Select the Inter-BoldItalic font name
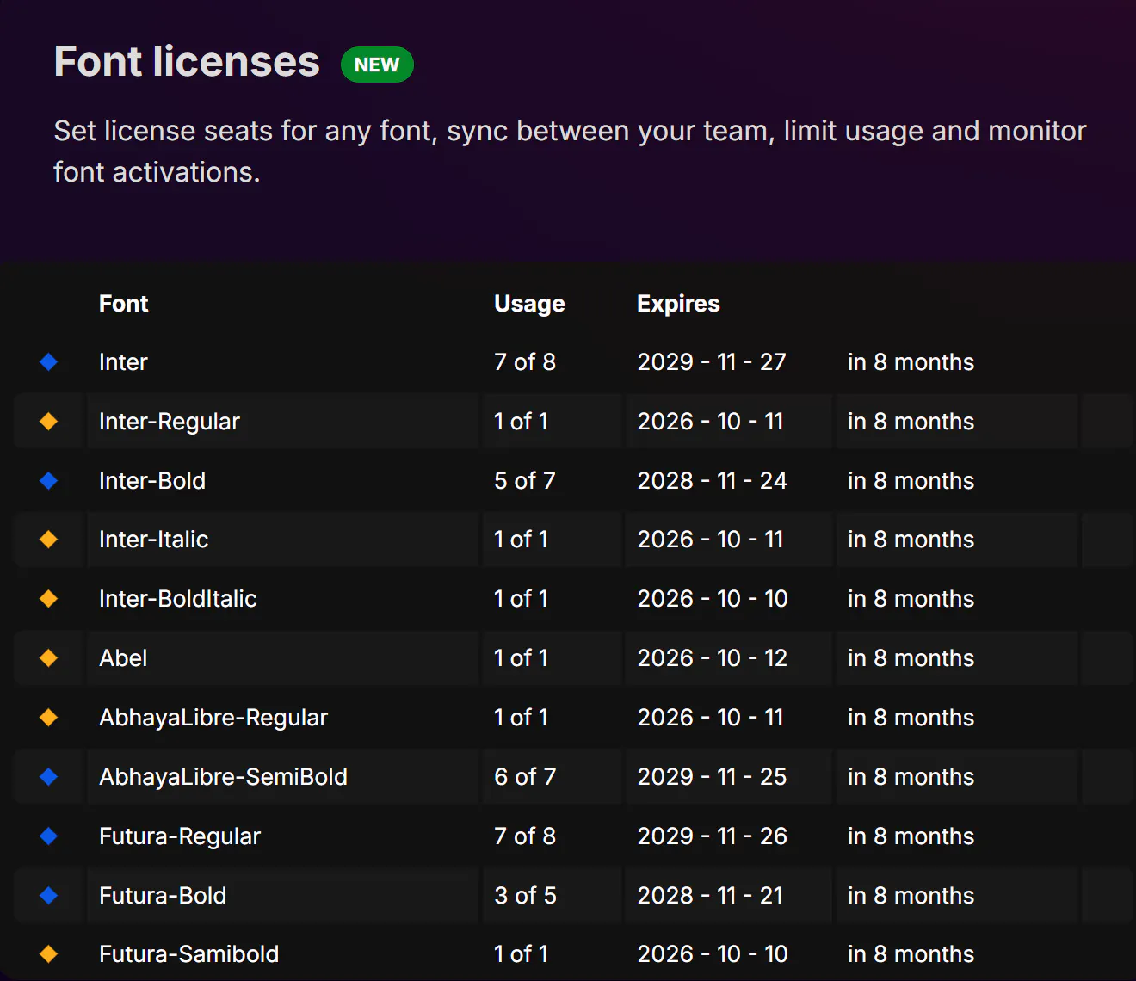The height and width of the screenshot is (981, 1136). [178, 599]
